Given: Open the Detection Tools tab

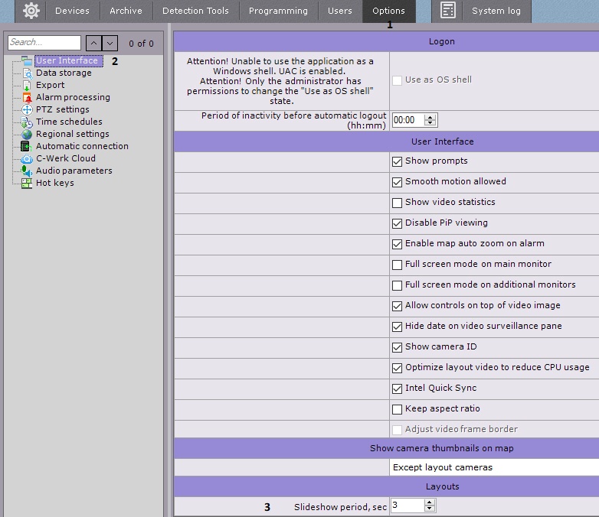Looking at the screenshot, I should [195, 11].
